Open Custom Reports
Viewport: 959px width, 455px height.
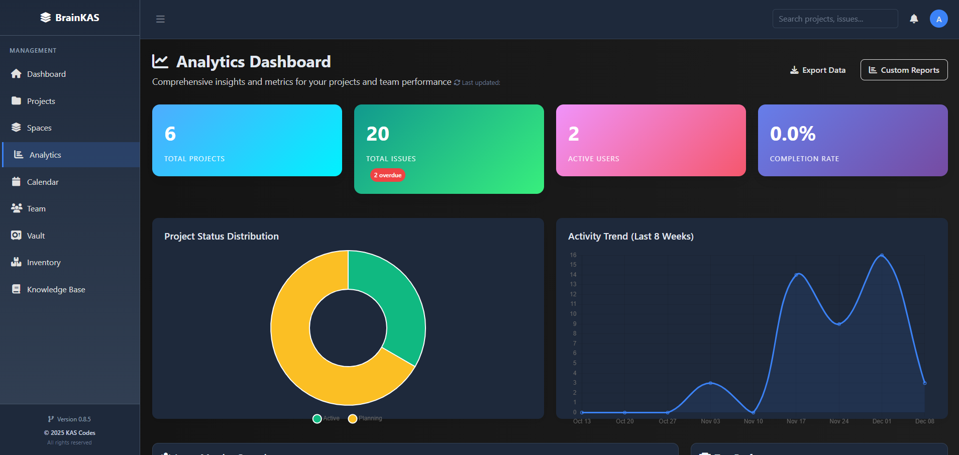tap(904, 70)
